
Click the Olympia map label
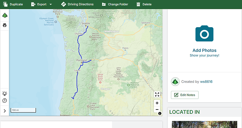(x=79, y=33)
